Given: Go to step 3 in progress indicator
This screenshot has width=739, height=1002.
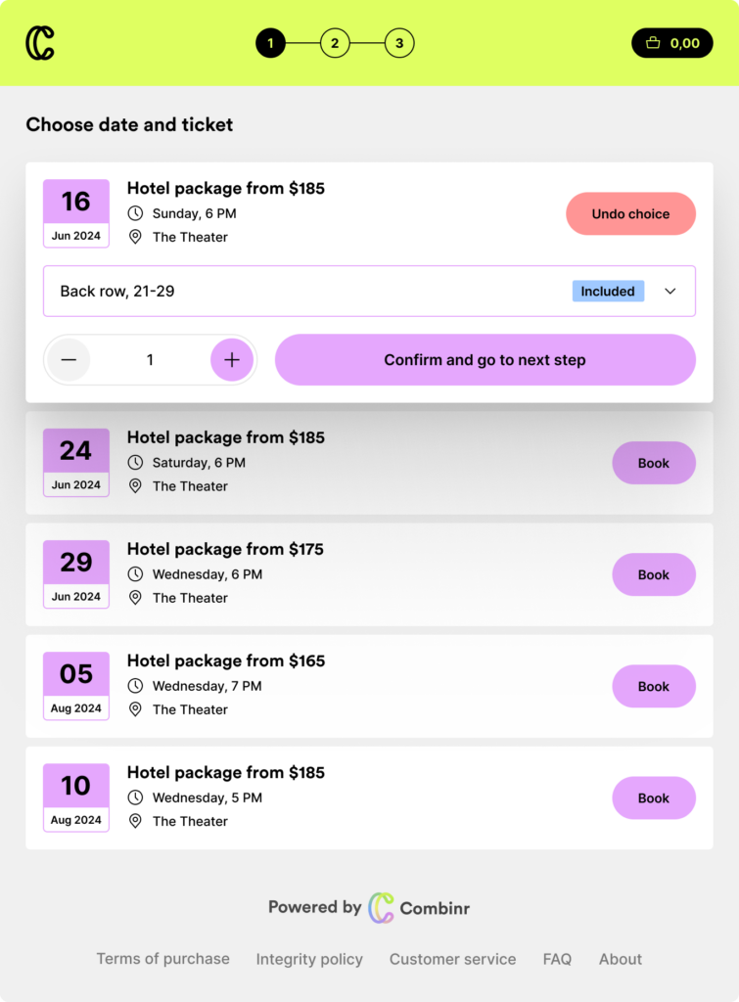Looking at the screenshot, I should [399, 43].
